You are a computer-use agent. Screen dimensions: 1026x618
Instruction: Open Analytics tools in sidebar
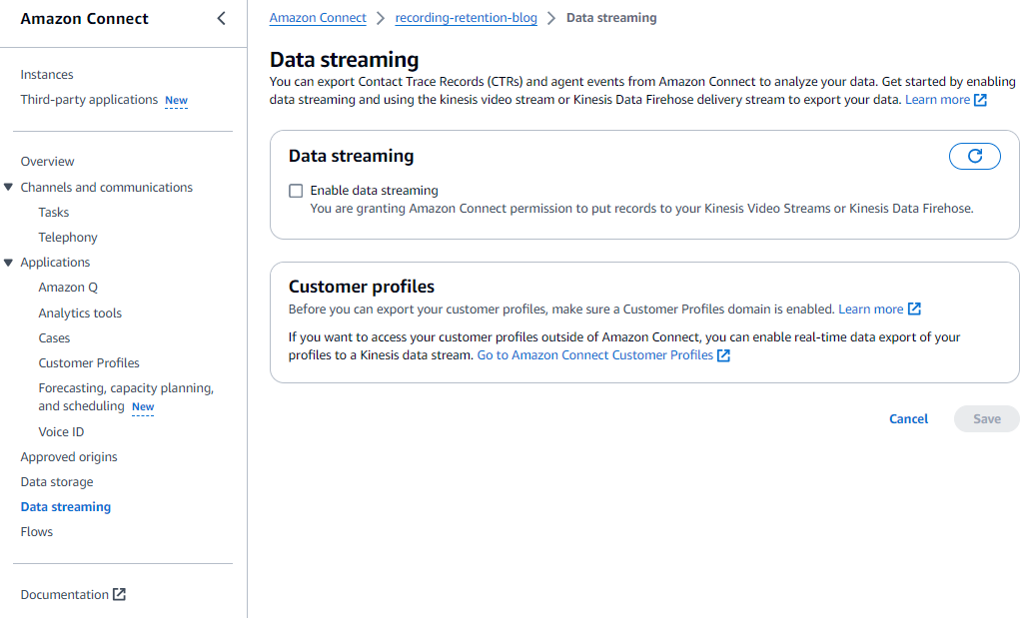pos(80,313)
